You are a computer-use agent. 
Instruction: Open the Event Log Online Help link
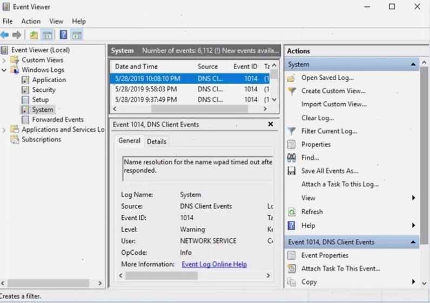(214, 264)
